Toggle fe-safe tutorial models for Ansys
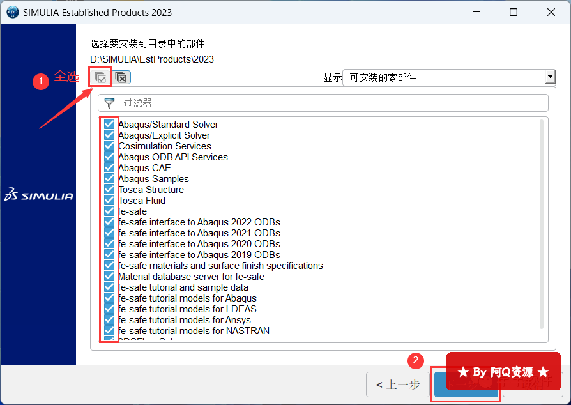Viewport: 571px width, 405px height. [x=109, y=320]
